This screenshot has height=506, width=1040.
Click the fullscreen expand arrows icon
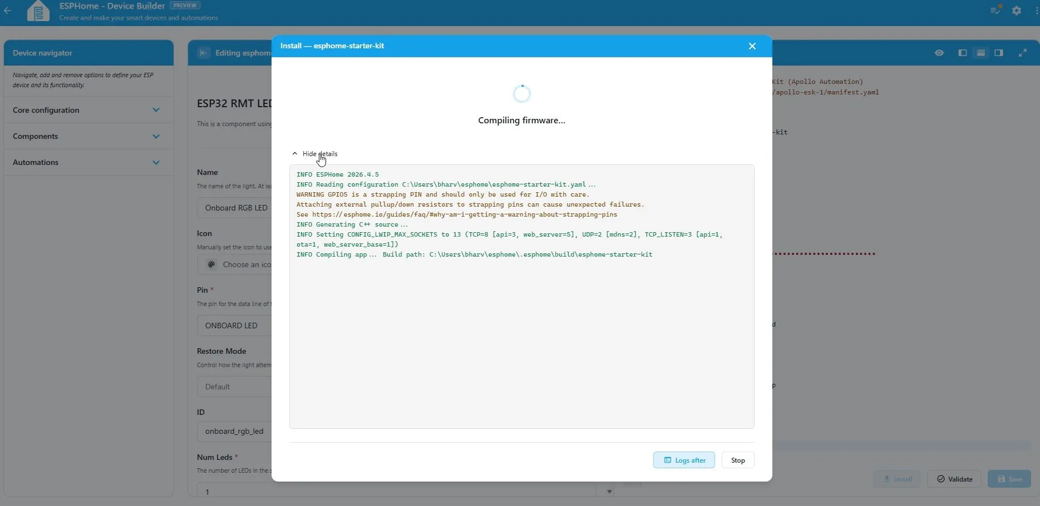point(1023,53)
